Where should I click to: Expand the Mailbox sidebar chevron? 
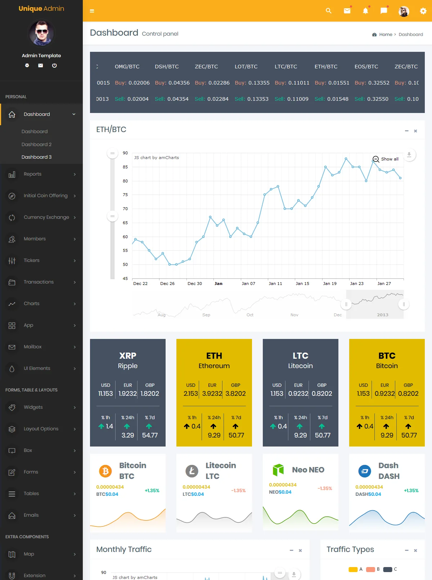point(75,347)
